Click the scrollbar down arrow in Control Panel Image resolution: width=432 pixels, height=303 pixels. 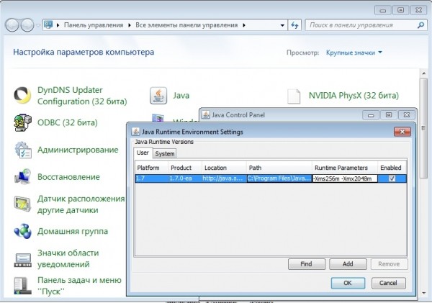[x=424, y=292]
